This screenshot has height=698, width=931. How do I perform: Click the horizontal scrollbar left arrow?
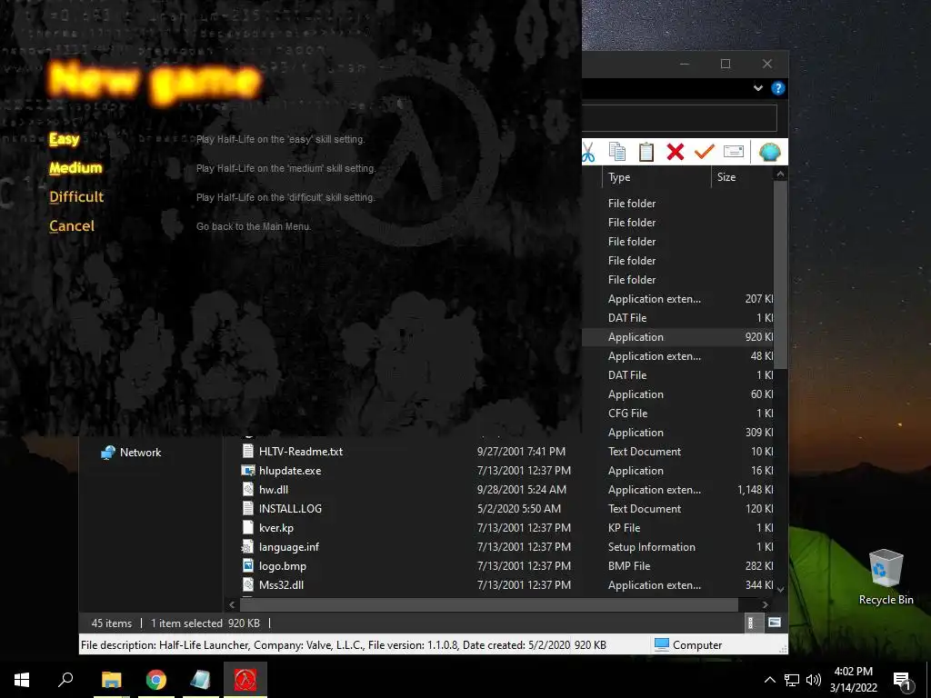pos(232,604)
